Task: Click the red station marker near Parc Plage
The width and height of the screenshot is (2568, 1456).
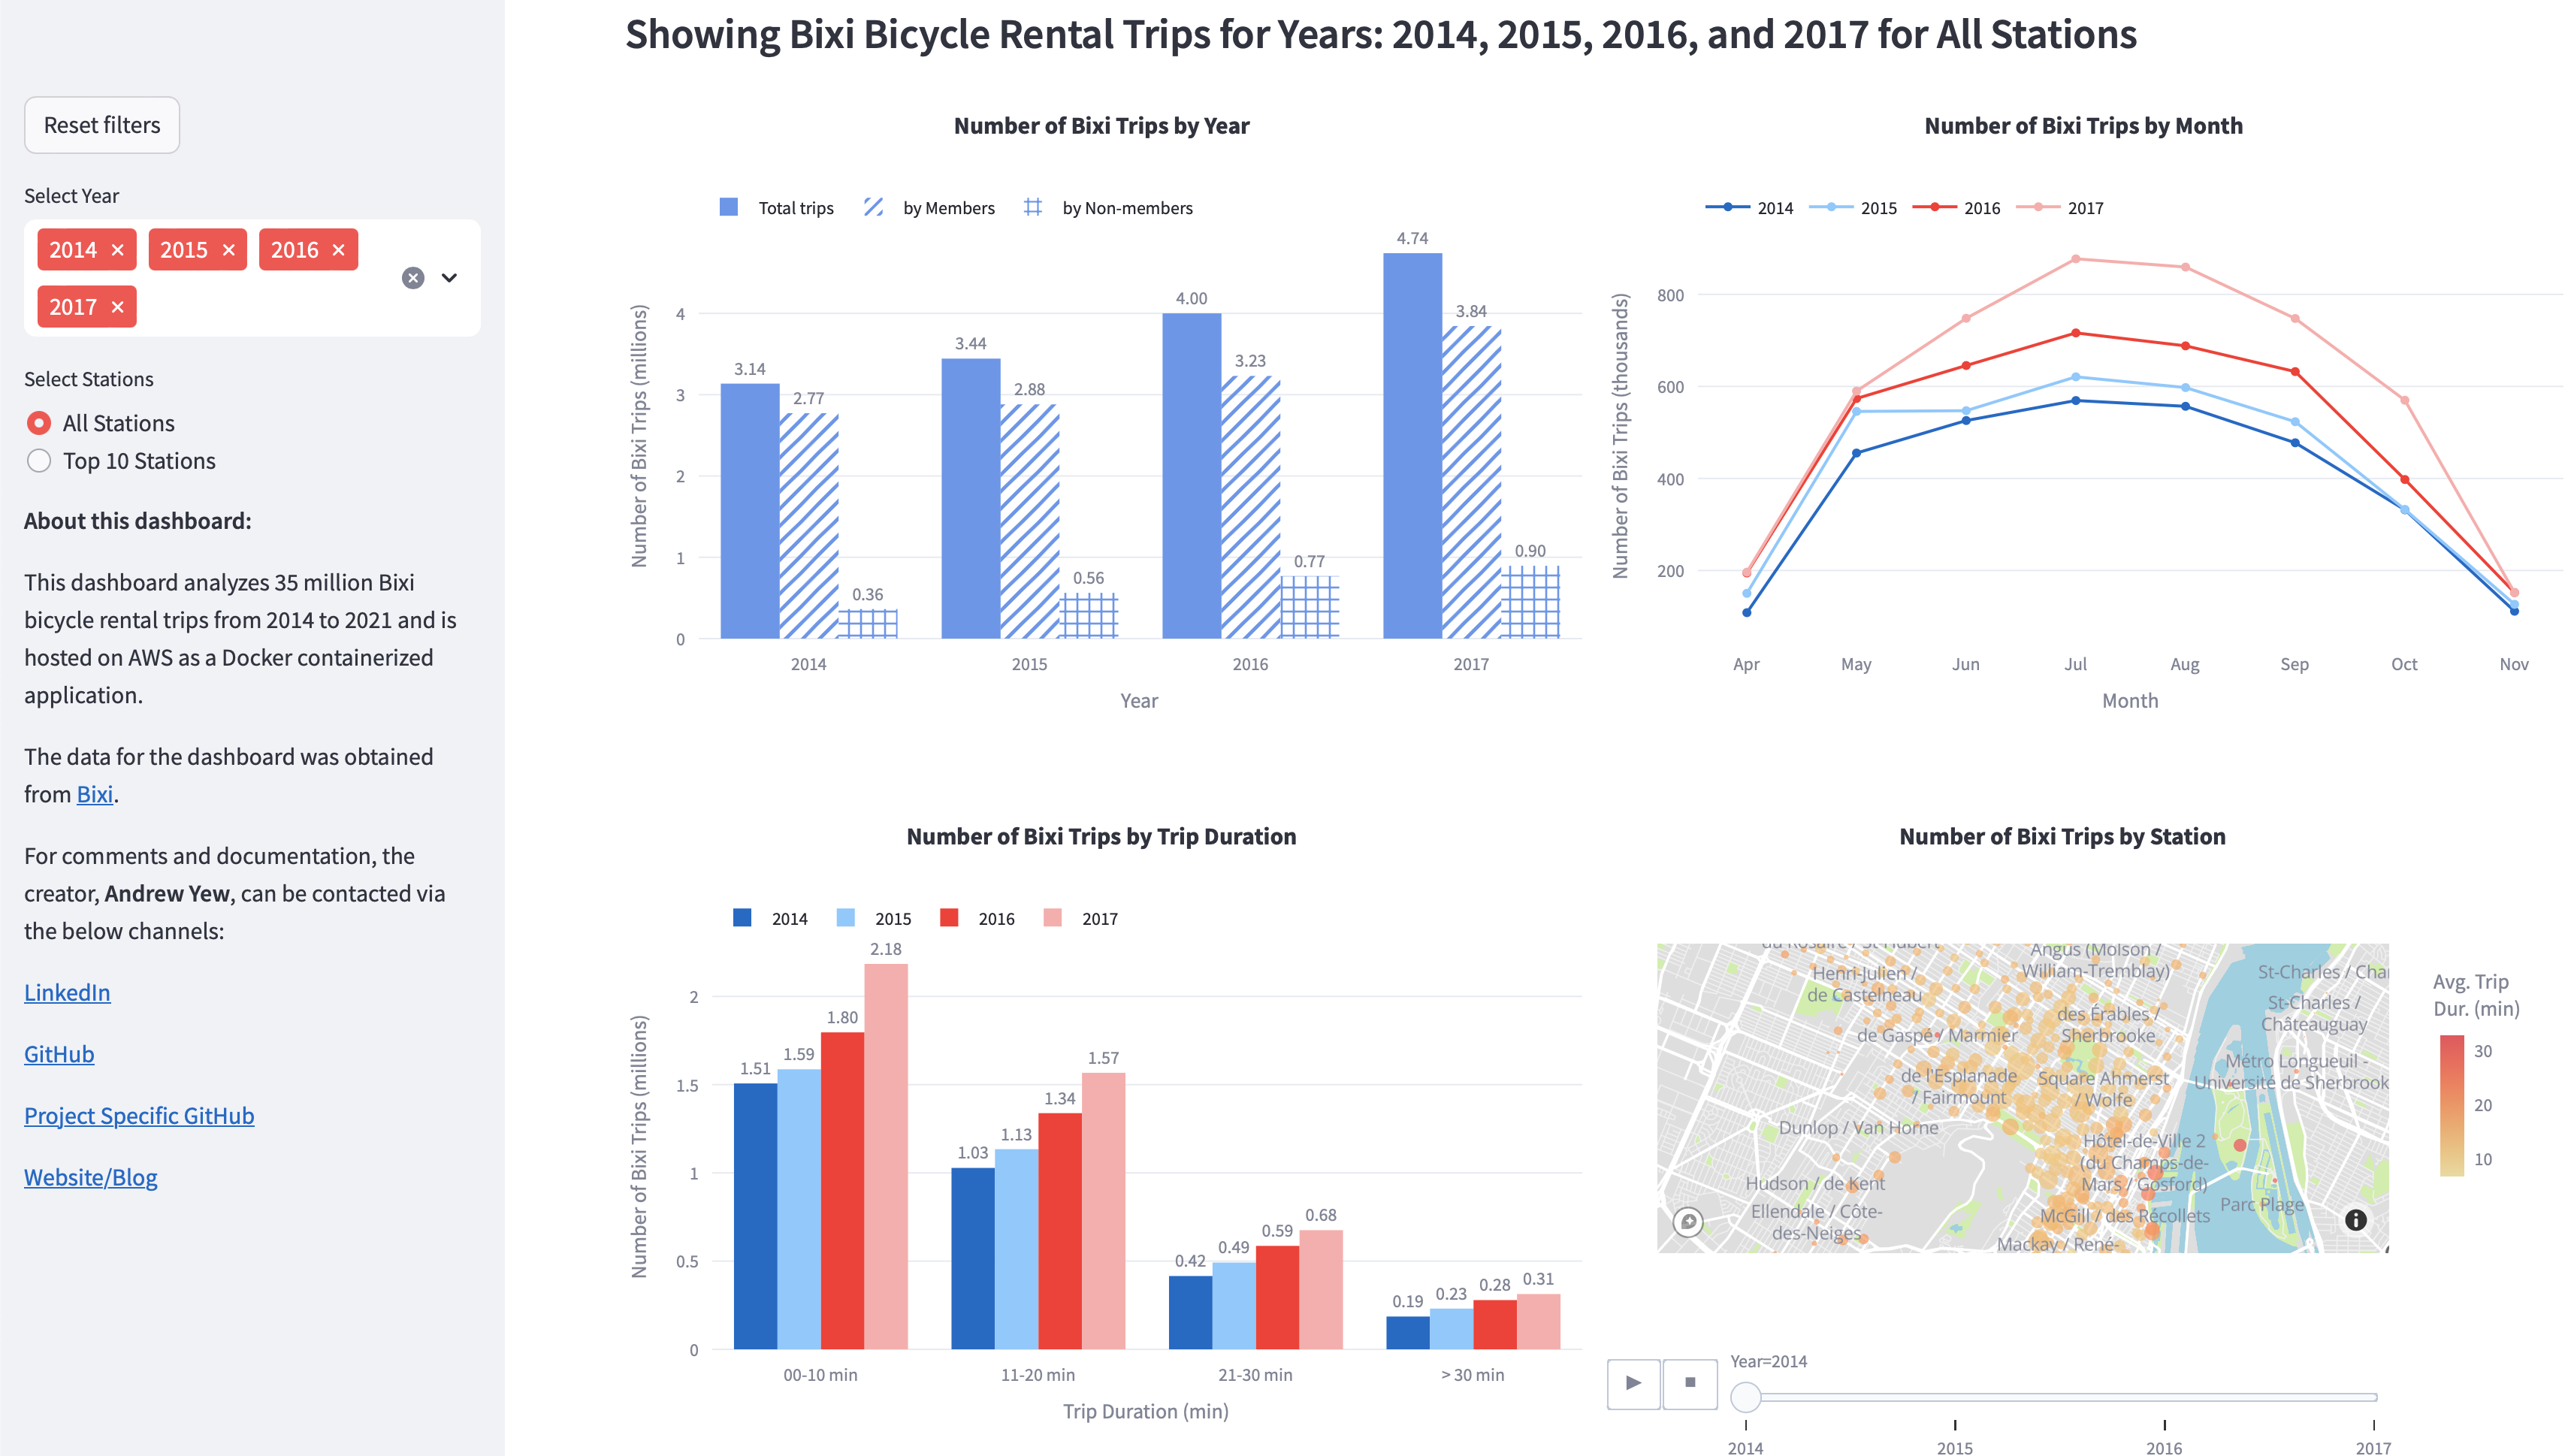Action: point(2240,1145)
